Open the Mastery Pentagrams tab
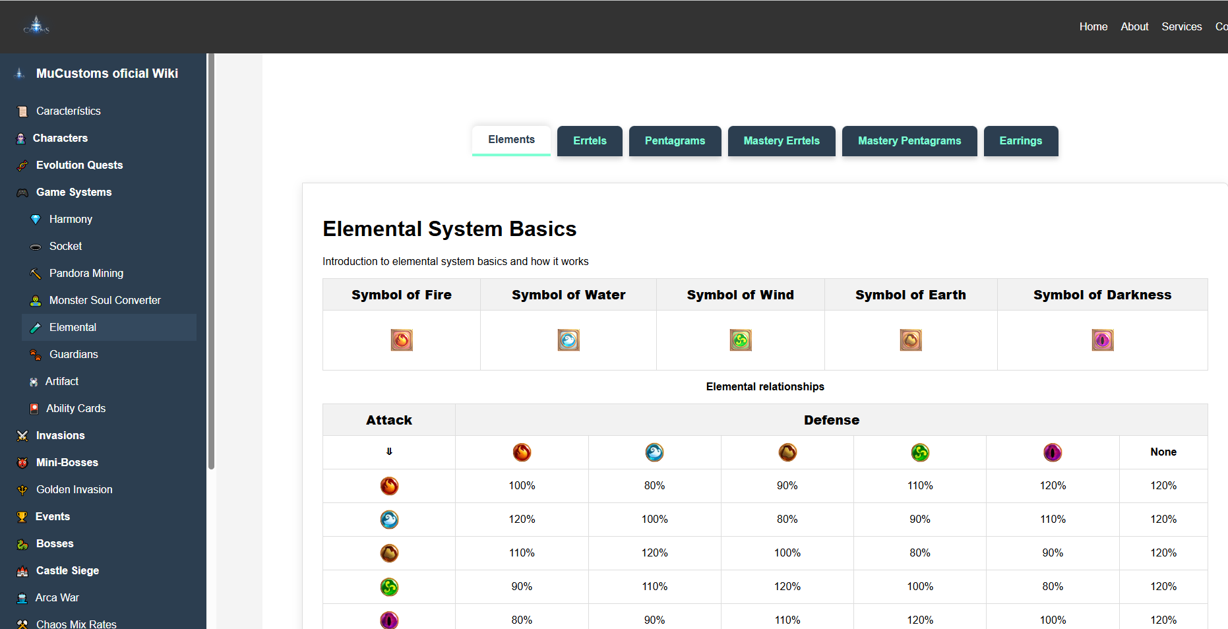 909,141
